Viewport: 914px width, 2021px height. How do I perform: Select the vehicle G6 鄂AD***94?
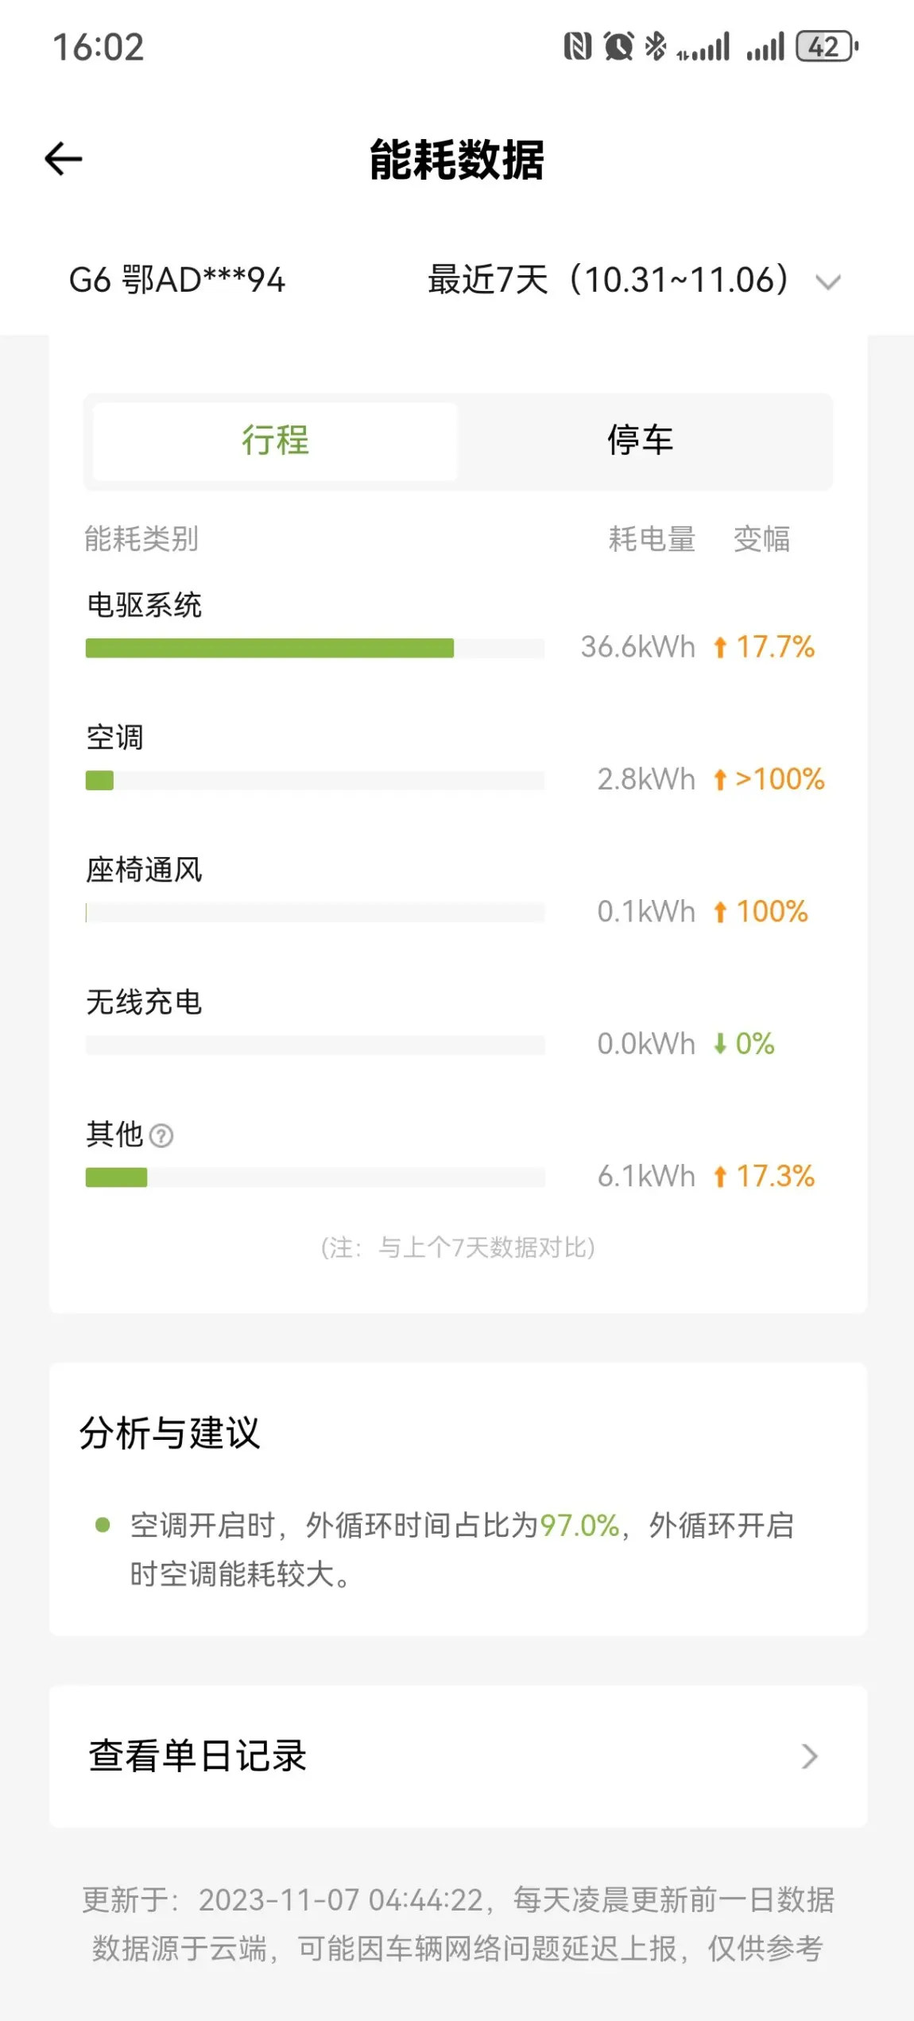tap(177, 281)
